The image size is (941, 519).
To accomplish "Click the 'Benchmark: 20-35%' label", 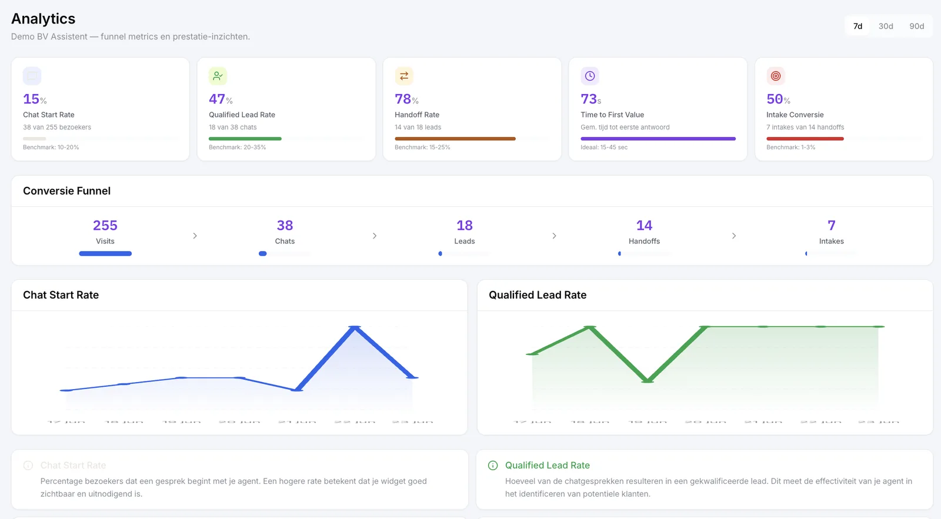I will tap(237, 148).
